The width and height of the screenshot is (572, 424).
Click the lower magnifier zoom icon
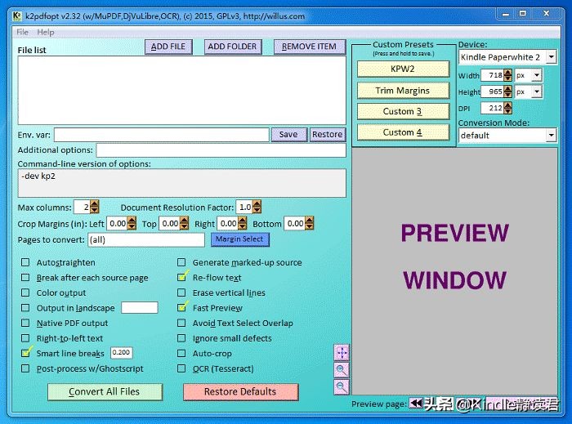pos(342,386)
